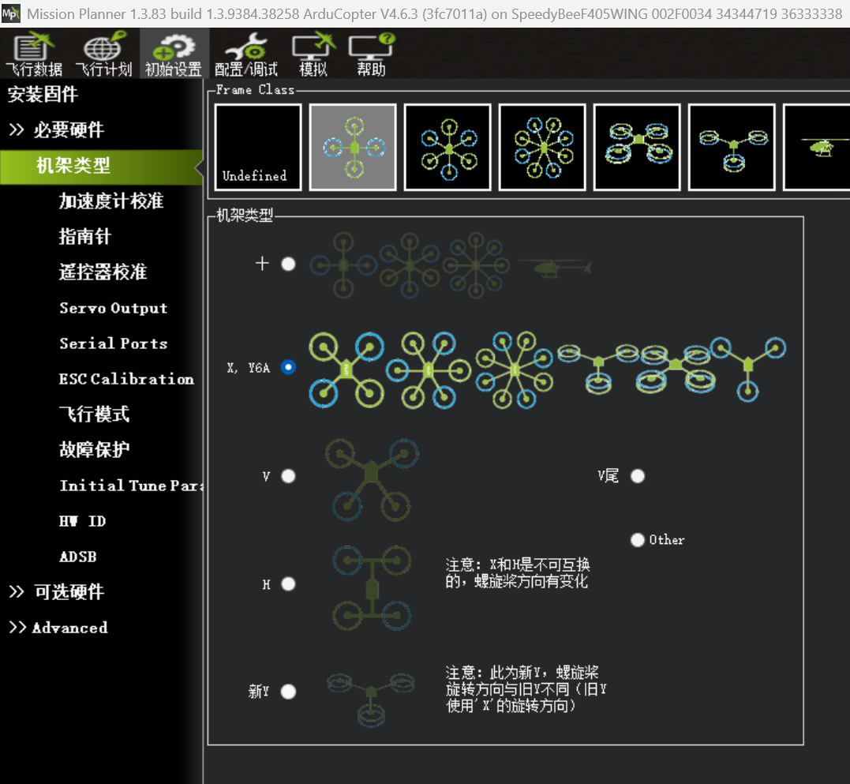Open ADSB page
Viewport: 850px width, 784px height.
pyautogui.click(x=77, y=557)
